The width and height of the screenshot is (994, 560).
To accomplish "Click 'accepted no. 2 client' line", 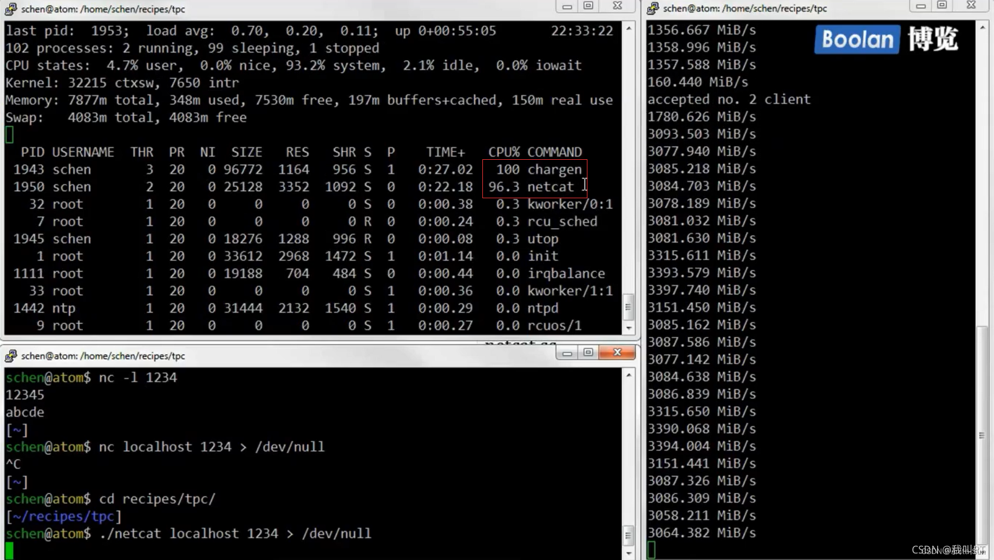I will click(729, 99).
